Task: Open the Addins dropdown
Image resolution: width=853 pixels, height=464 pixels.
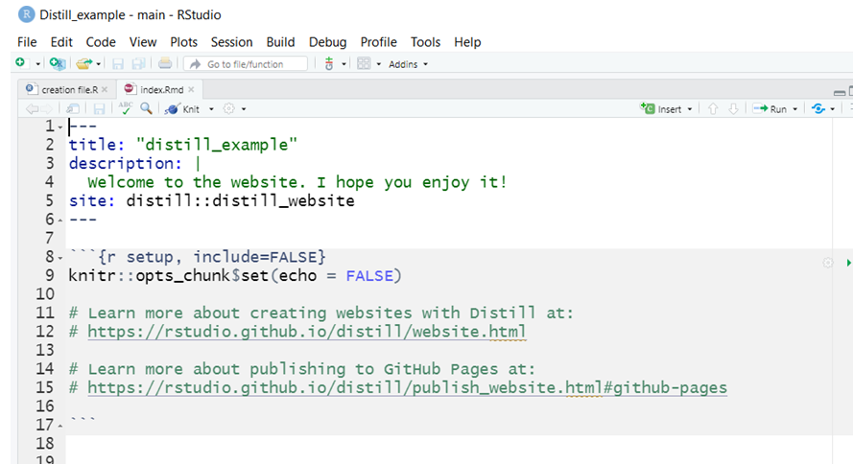Action: pos(408,64)
